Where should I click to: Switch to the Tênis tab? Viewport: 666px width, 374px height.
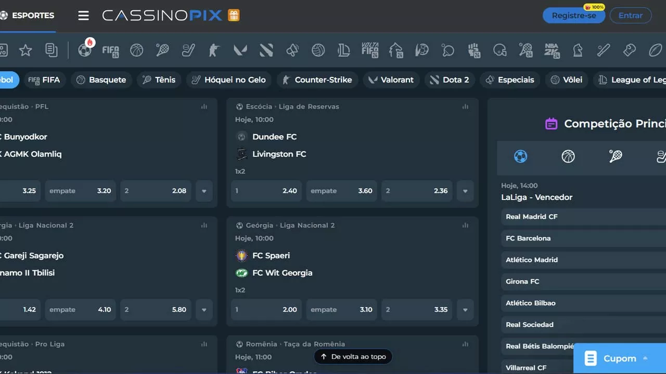click(159, 80)
